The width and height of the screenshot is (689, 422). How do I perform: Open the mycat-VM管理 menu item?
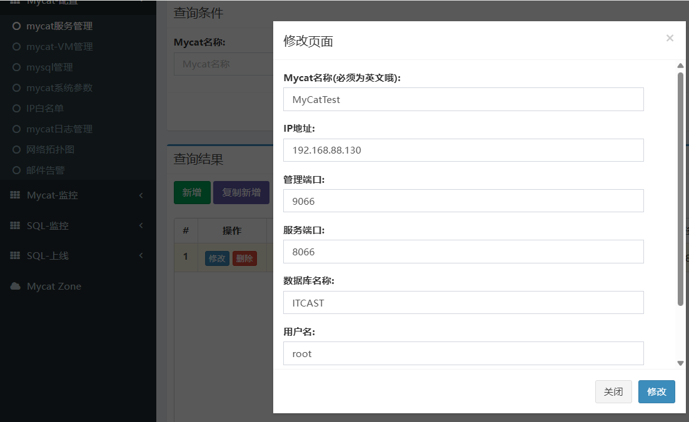(x=59, y=47)
